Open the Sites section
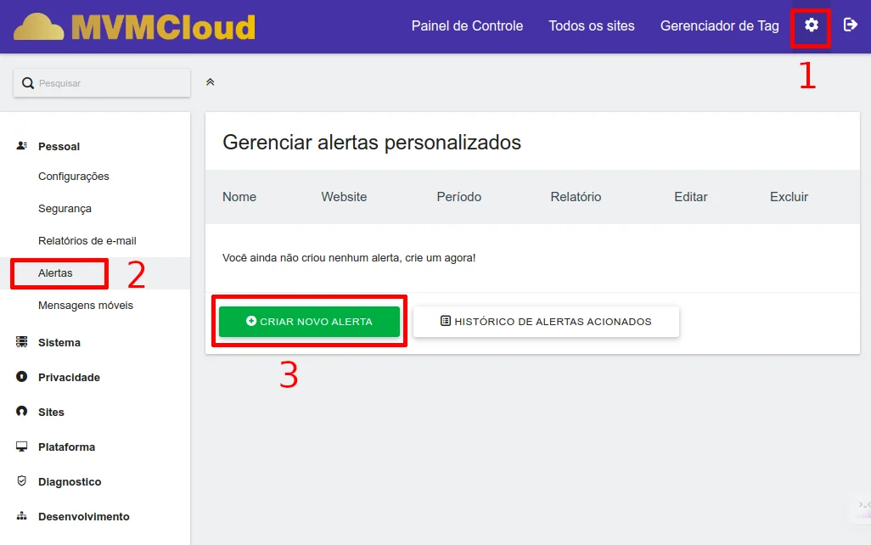 tap(51, 413)
